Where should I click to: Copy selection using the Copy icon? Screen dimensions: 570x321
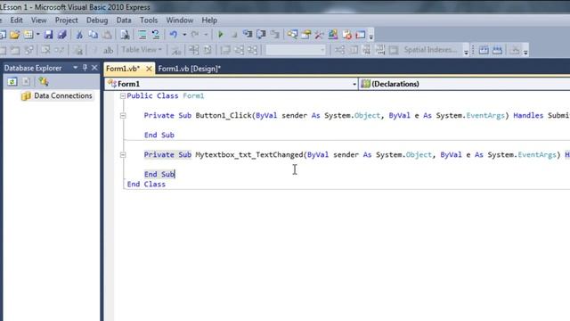tap(93, 35)
